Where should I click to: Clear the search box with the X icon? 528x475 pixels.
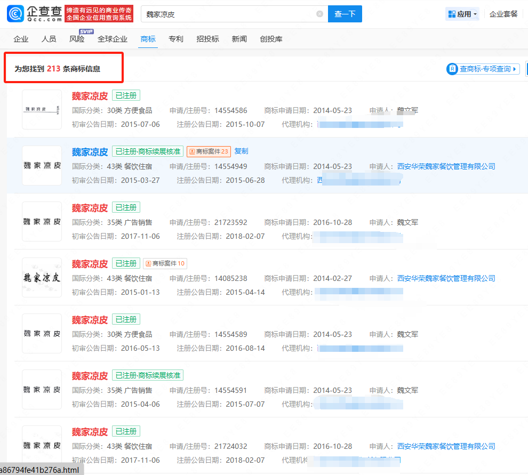pos(319,14)
